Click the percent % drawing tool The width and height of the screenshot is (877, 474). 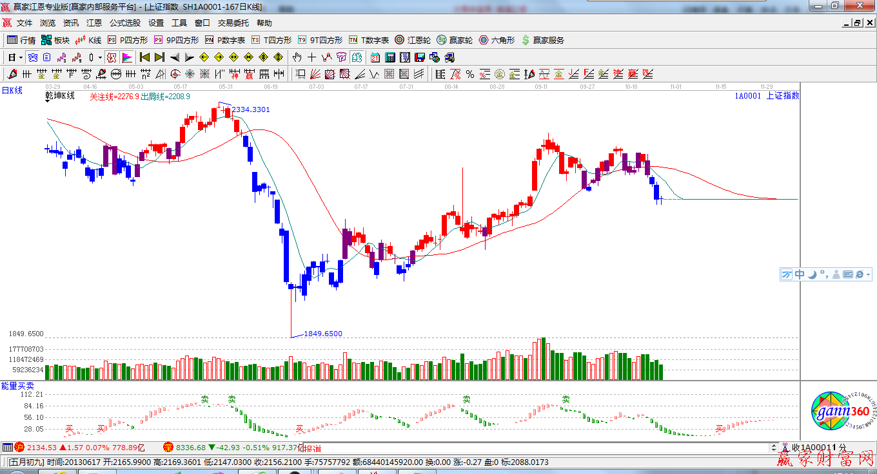click(x=470, y=74)
